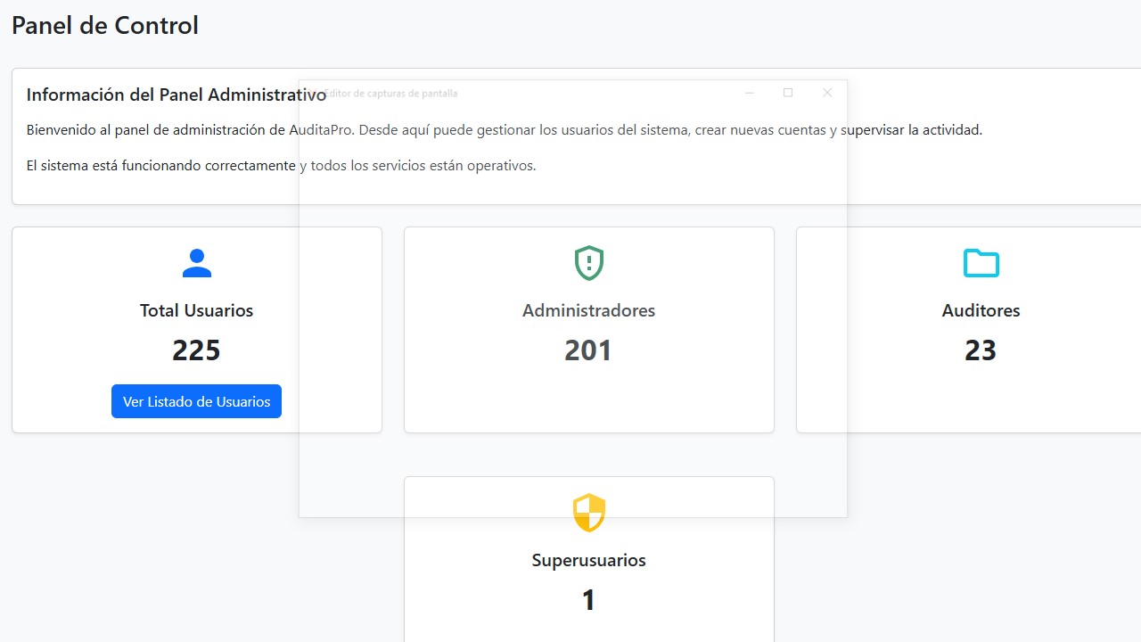Select the Total Usuarios card title

[196, 310]
